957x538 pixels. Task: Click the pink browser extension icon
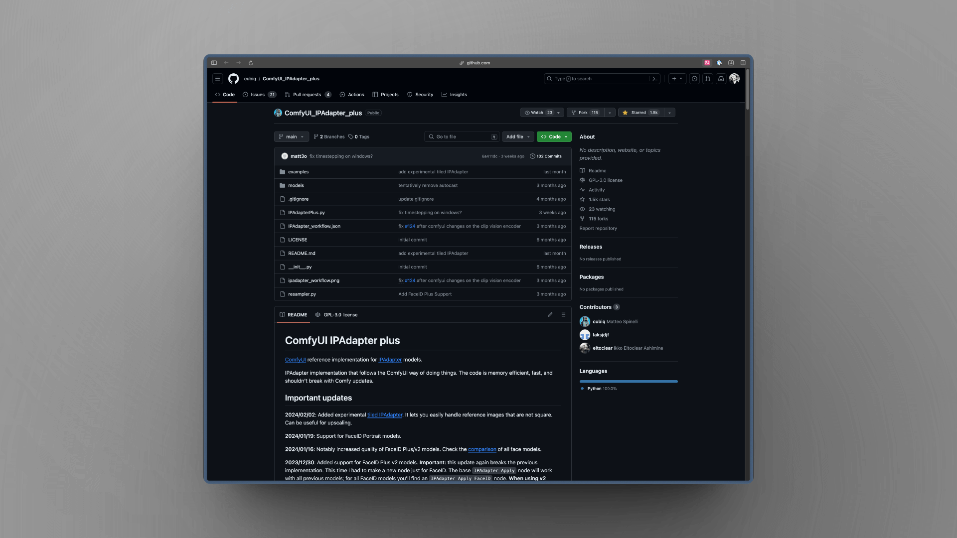click(707, 63)
